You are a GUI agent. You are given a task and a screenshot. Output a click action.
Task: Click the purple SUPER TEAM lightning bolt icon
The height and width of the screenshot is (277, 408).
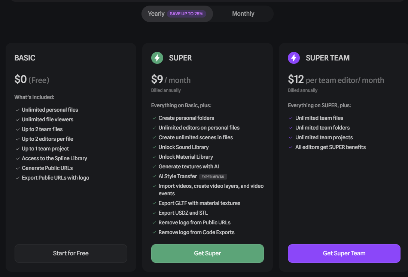[294, 58]
